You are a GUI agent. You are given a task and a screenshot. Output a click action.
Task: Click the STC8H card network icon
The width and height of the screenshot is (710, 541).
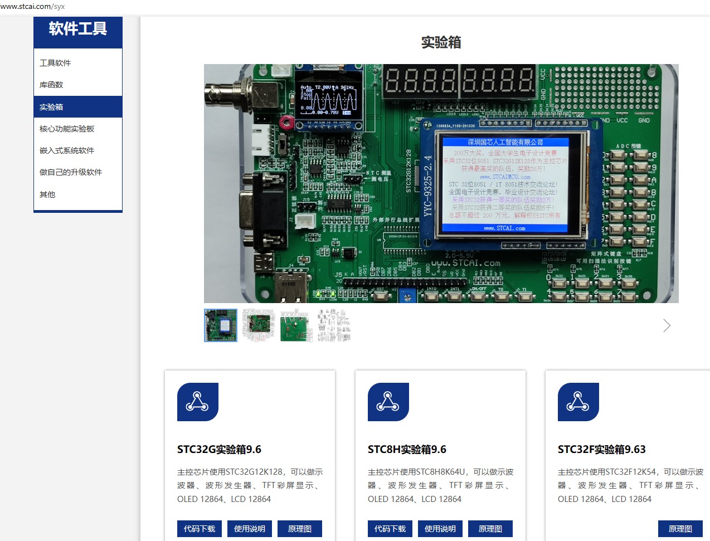[x=388, y=402]
